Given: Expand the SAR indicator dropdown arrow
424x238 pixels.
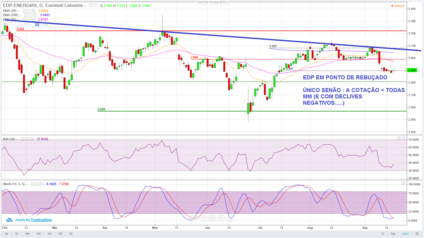Looking at the screenshot, I should pos(31,24).
